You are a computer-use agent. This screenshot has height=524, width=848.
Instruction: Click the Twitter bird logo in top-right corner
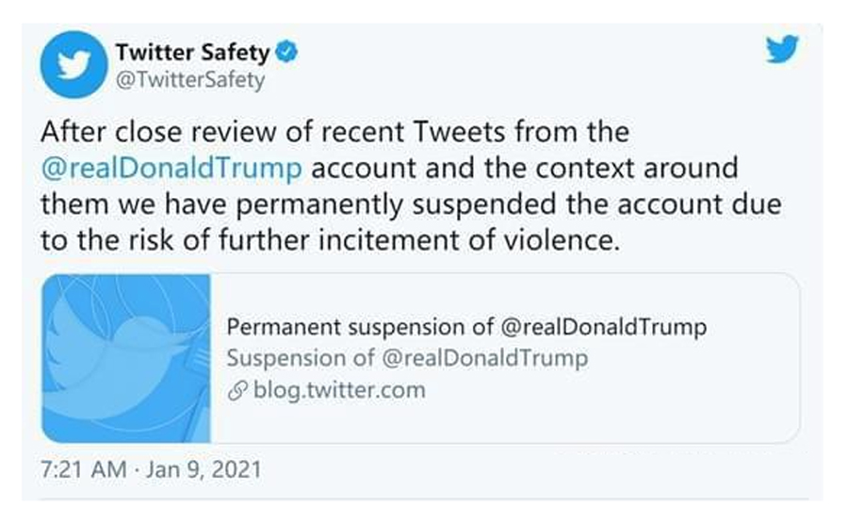coord(781,51)
